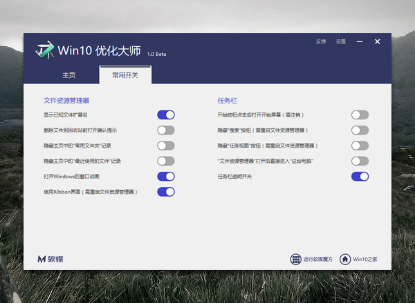Turn on 隐藏主页中的"常用文件夹"记录
This screenshot has height=303, width=415.
click(x=165, y=146)
